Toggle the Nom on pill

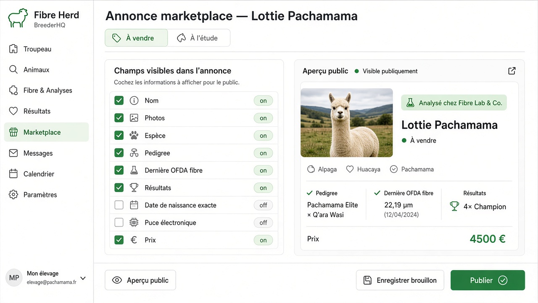point(263,101)
